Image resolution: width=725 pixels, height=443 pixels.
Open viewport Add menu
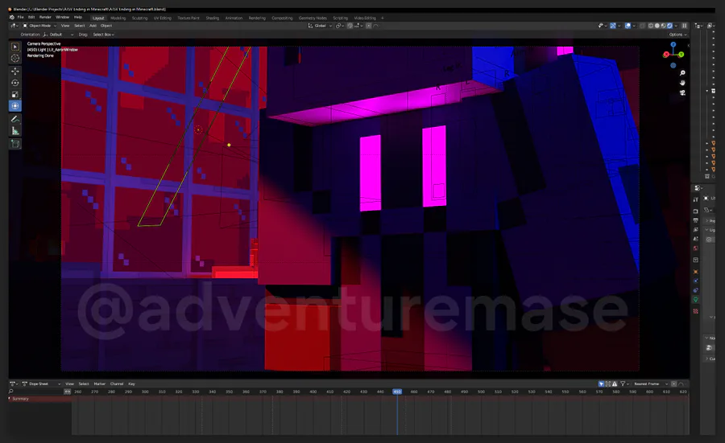pyautogui.click(x=93, y=26)
